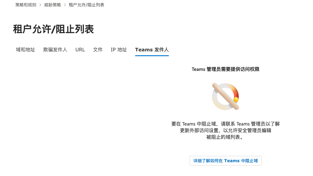Click the paragraph beginning 要在 Teams 中阻止域
313x176 pixels.
click(226, 131)
